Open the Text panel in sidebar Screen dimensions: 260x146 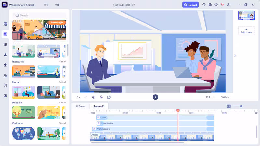click(5, 75)
